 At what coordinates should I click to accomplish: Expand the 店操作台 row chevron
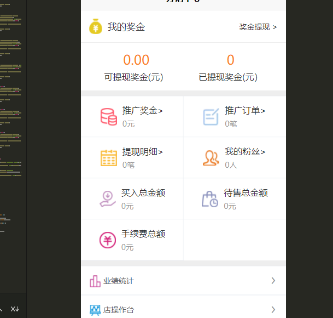point(273,310)
